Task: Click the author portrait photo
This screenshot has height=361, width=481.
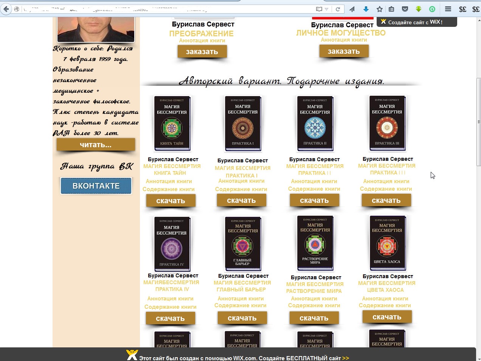Action: point(96,29)
